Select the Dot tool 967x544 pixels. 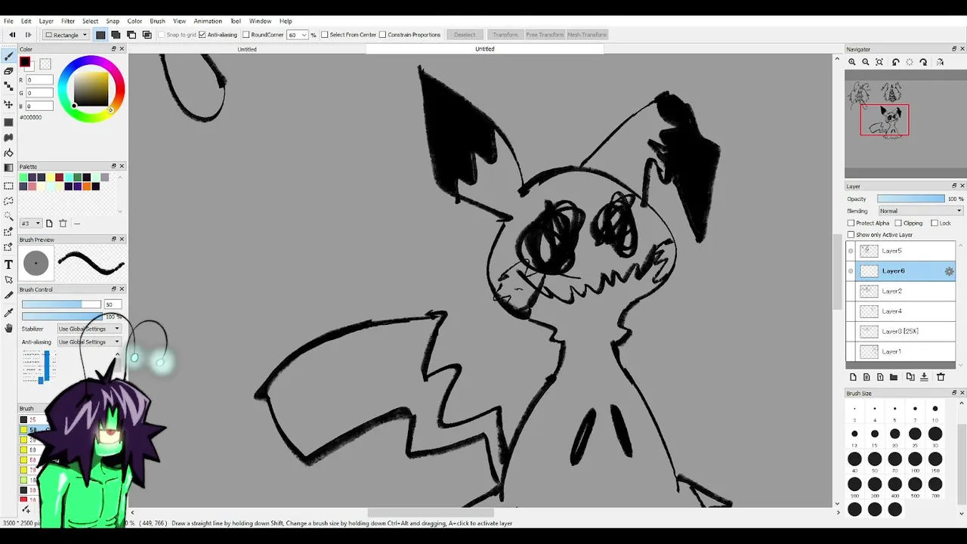(x=9, y=88)
